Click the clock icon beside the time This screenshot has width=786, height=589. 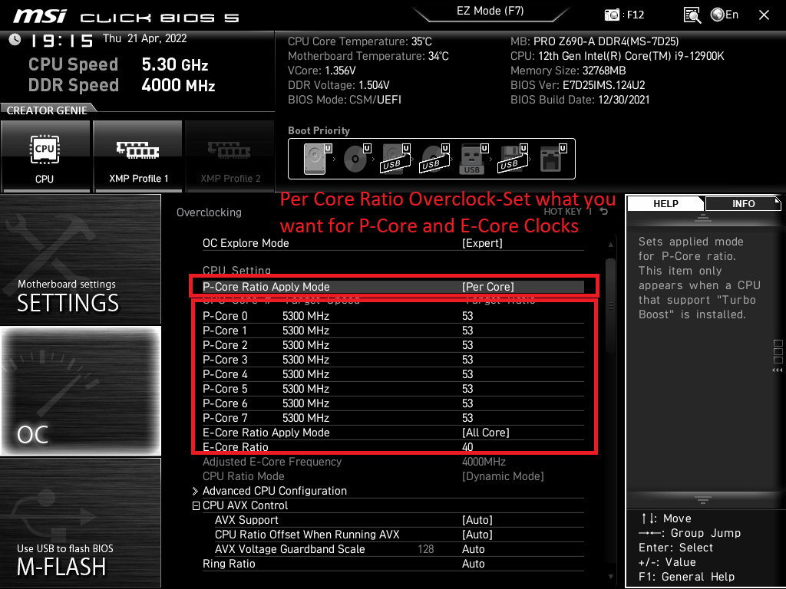pos(15,39)
